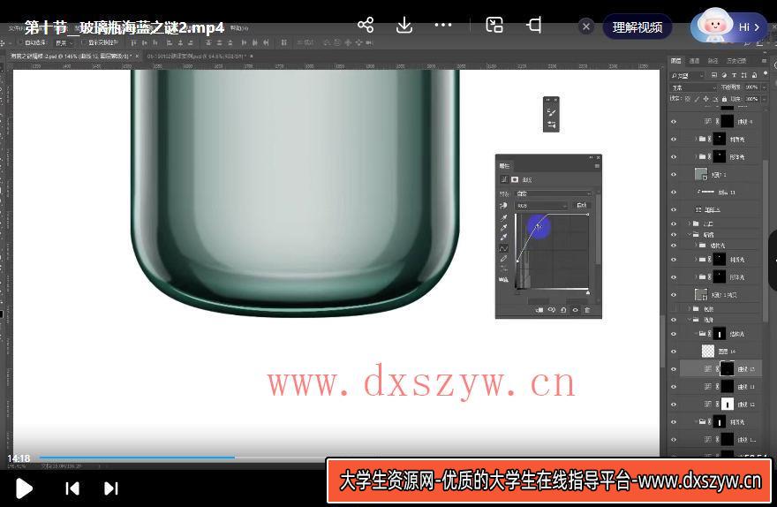Screen dimensions: 777x507
Task: Reset curves to default with reset icon
Action: 563,310
